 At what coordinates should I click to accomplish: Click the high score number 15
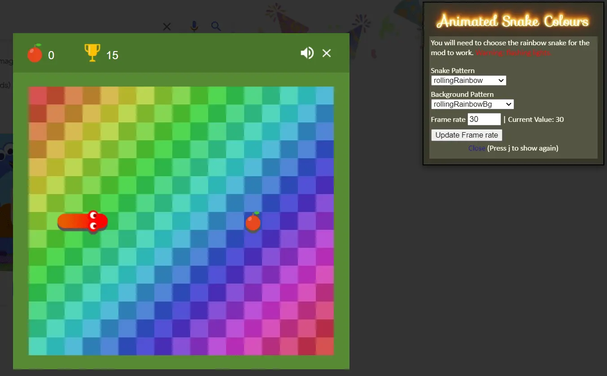coord(112,55)
